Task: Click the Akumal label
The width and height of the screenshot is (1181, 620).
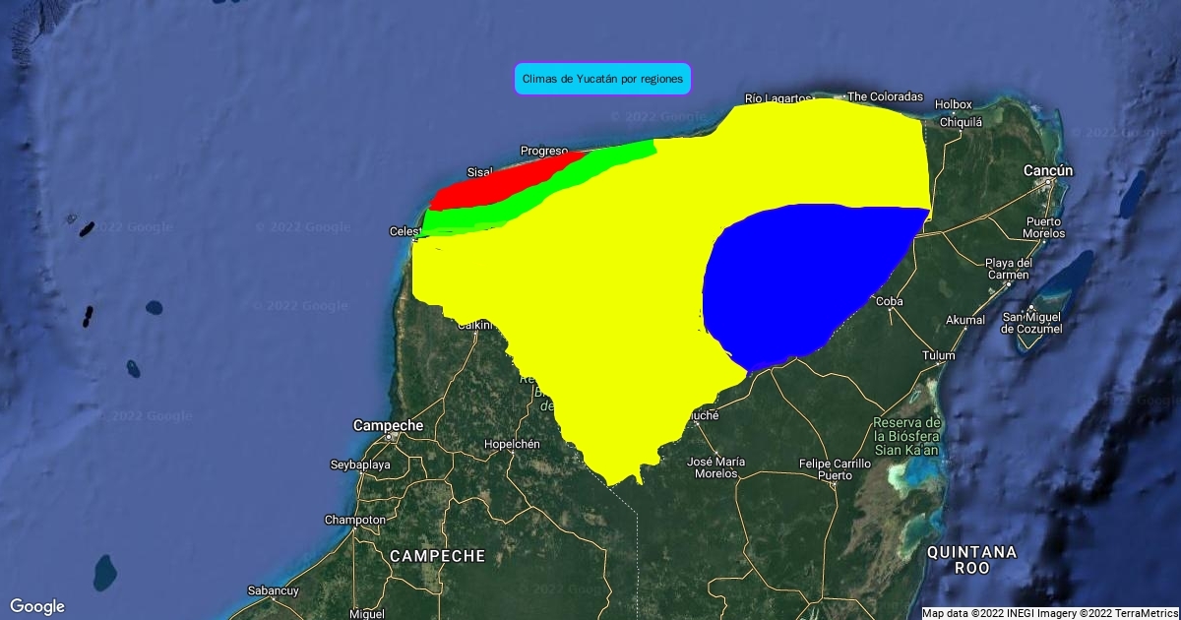Action: pos(964,320)
